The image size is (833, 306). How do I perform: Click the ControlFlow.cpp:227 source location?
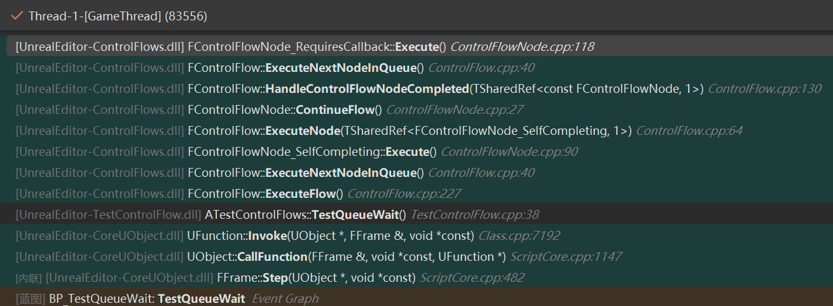pyautogui.click(x=404, y=193)
